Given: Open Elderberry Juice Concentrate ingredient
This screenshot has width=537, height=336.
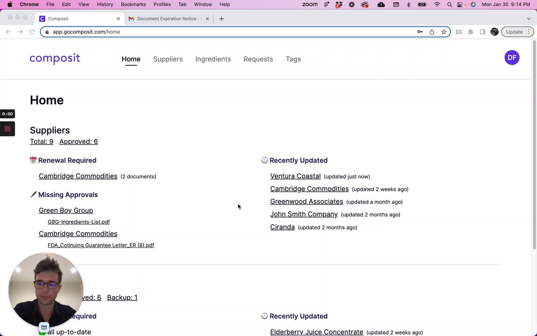Looking at the screenshot, I should pos(317,332).
